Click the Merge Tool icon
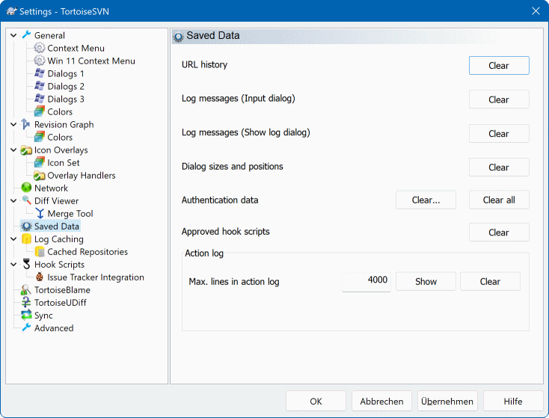 pos(39,214)
